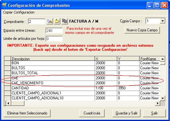Click the app icon in the title bar
This screenshot has height=121, width=170.
point(4,5)
